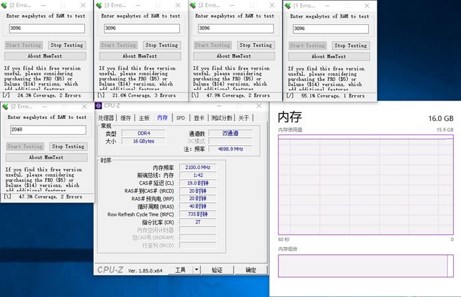461x297 pixels.
Task: Click the 内存使用量 usage graph in Task Manager
Action: tap(366, 185)
